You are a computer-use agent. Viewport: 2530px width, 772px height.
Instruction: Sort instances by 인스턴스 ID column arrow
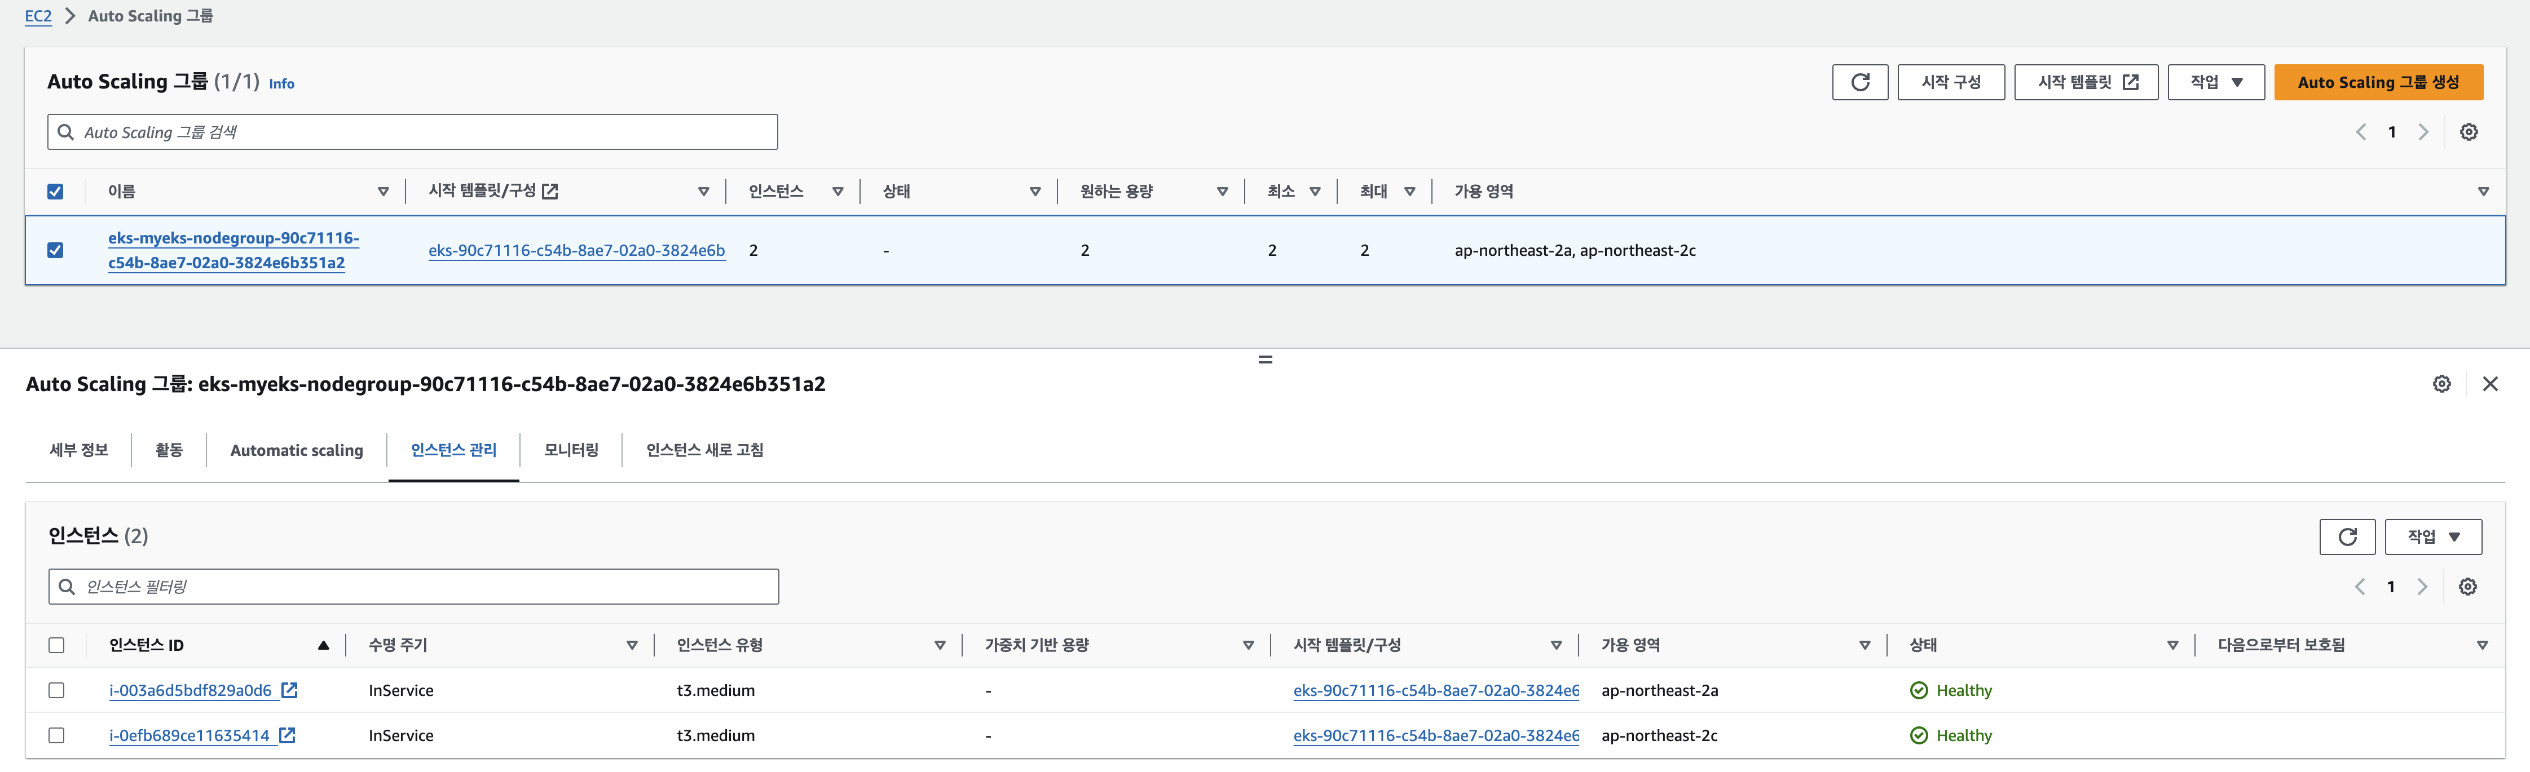pyautogui.click(x=323, y=645)
